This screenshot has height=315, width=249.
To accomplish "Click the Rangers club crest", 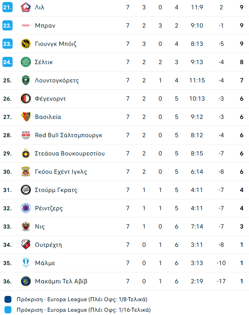I will coord(26,208).
